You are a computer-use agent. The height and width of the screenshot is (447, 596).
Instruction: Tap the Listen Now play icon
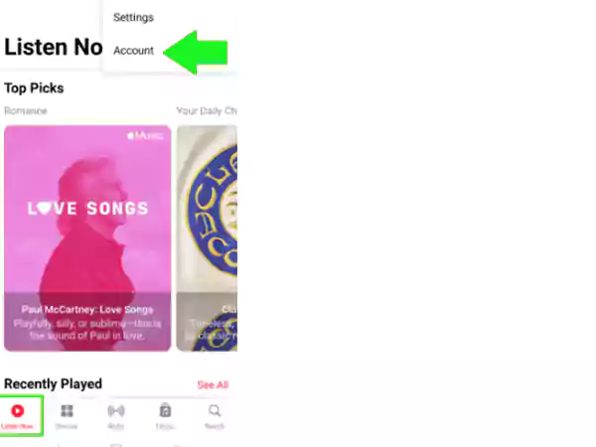(18, 411)
